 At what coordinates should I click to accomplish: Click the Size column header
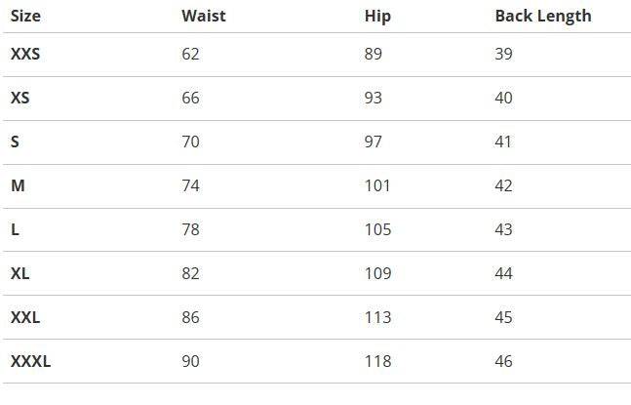tap(25, 16)
